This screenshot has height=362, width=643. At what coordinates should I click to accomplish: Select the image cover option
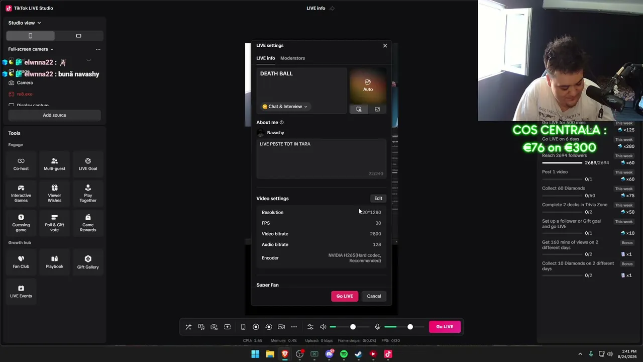coord(377,109)
